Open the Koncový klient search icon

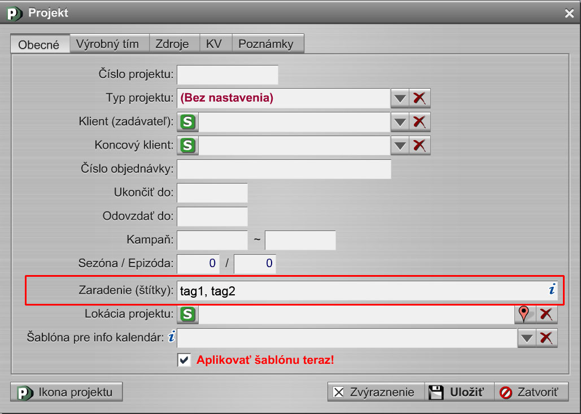point(187,145)
